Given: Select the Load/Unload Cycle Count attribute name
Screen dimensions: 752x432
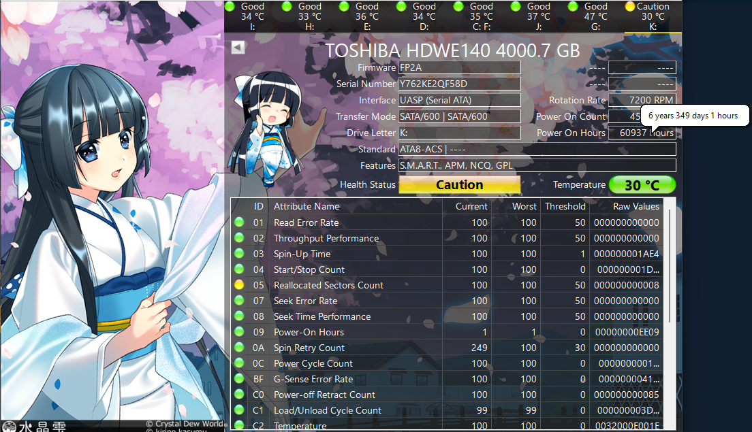Looking at the screenshot, I should pyautogui.click(x=328, y=410).
